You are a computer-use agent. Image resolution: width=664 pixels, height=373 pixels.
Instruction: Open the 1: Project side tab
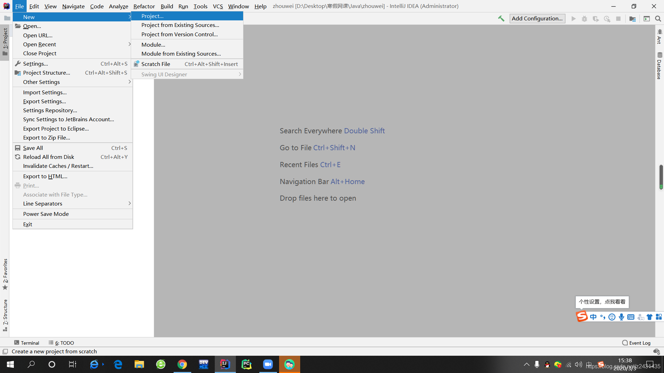pos(5,42)
